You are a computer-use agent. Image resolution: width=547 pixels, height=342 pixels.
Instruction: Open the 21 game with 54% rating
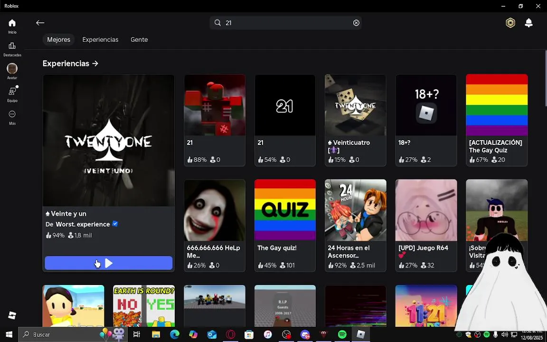pos(285,120)
